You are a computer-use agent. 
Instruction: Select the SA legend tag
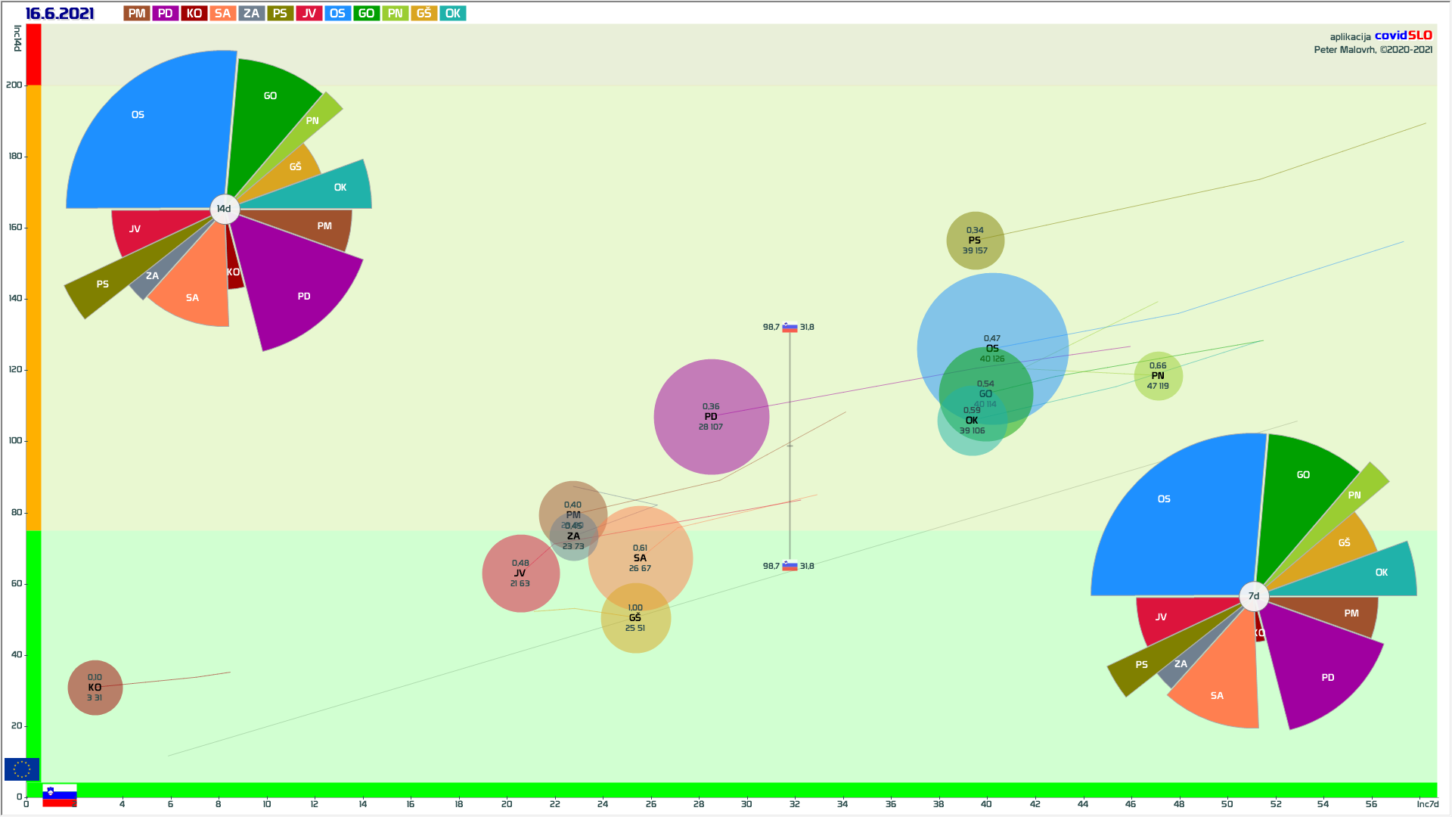222,14
